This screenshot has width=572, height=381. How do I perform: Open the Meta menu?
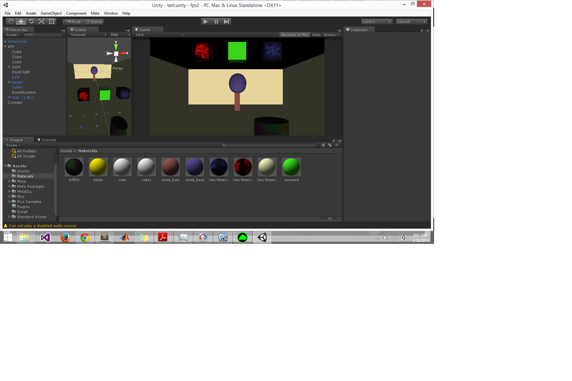pos(95,13)
